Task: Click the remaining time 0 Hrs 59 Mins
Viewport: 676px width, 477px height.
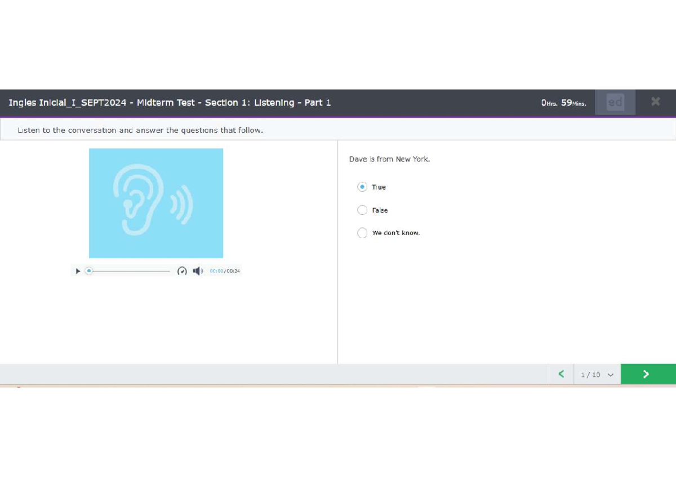Action: [563, 103]
